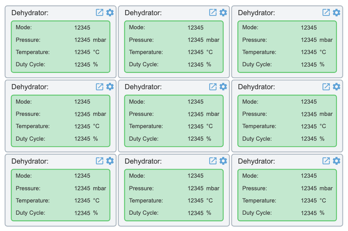
Task: Click Pressure value in top-left Dehydrator
Action: pos(82,40)
